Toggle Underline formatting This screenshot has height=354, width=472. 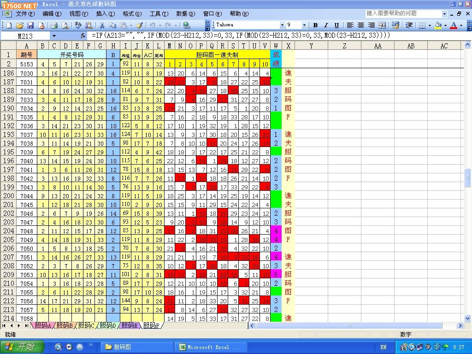point(336,25)
